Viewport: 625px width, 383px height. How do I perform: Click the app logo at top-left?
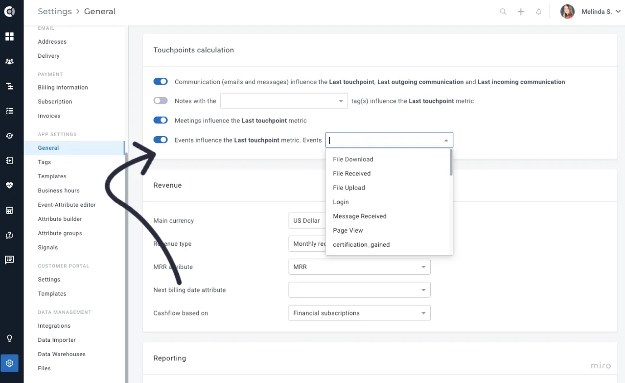coord(9,12)
